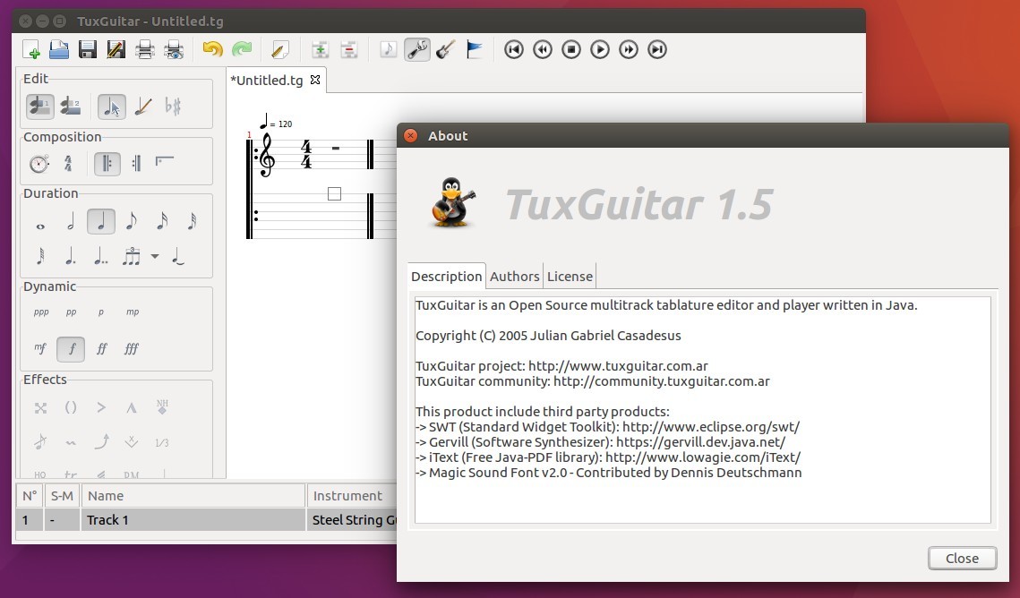Viewport: 1020px width, 598px height.
Task: Switch to the Authors tab
Action: [514, 276]
